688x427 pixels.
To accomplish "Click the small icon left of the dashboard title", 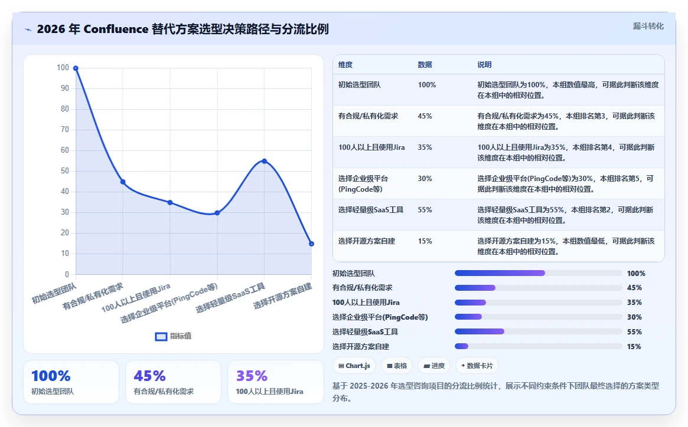I will pos(28,30).
